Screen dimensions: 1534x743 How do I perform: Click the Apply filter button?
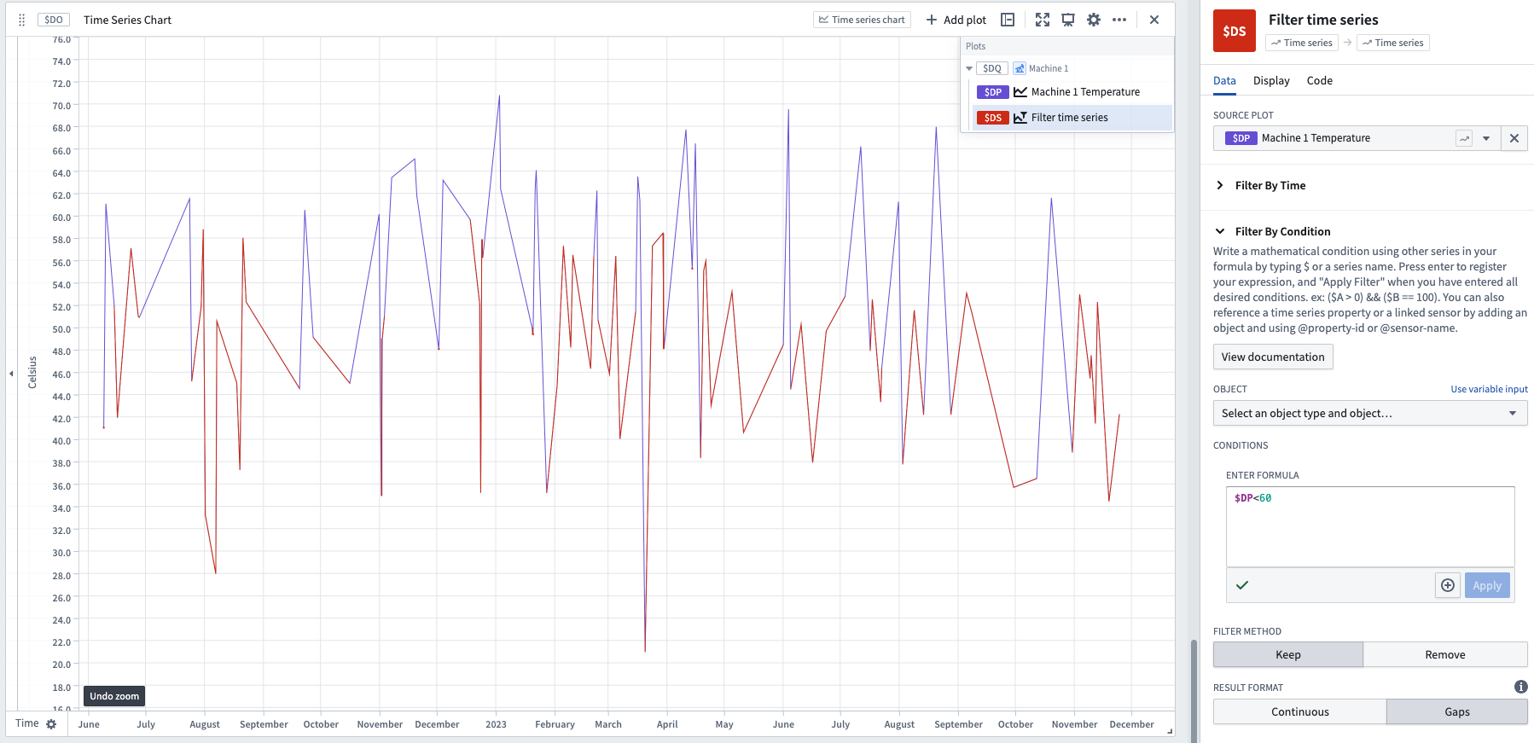point(1487,585)
